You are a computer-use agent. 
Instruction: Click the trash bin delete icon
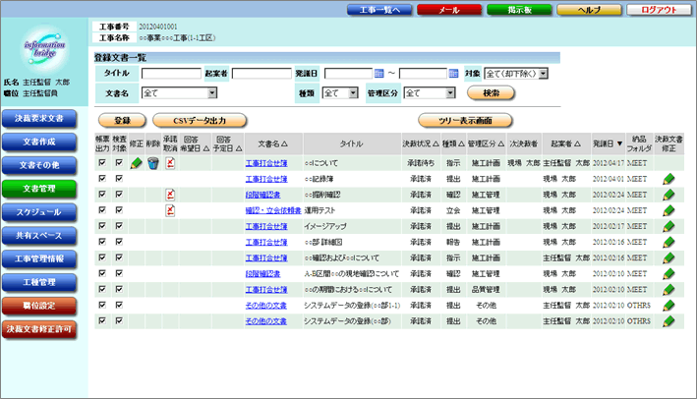tap(153, 163)
